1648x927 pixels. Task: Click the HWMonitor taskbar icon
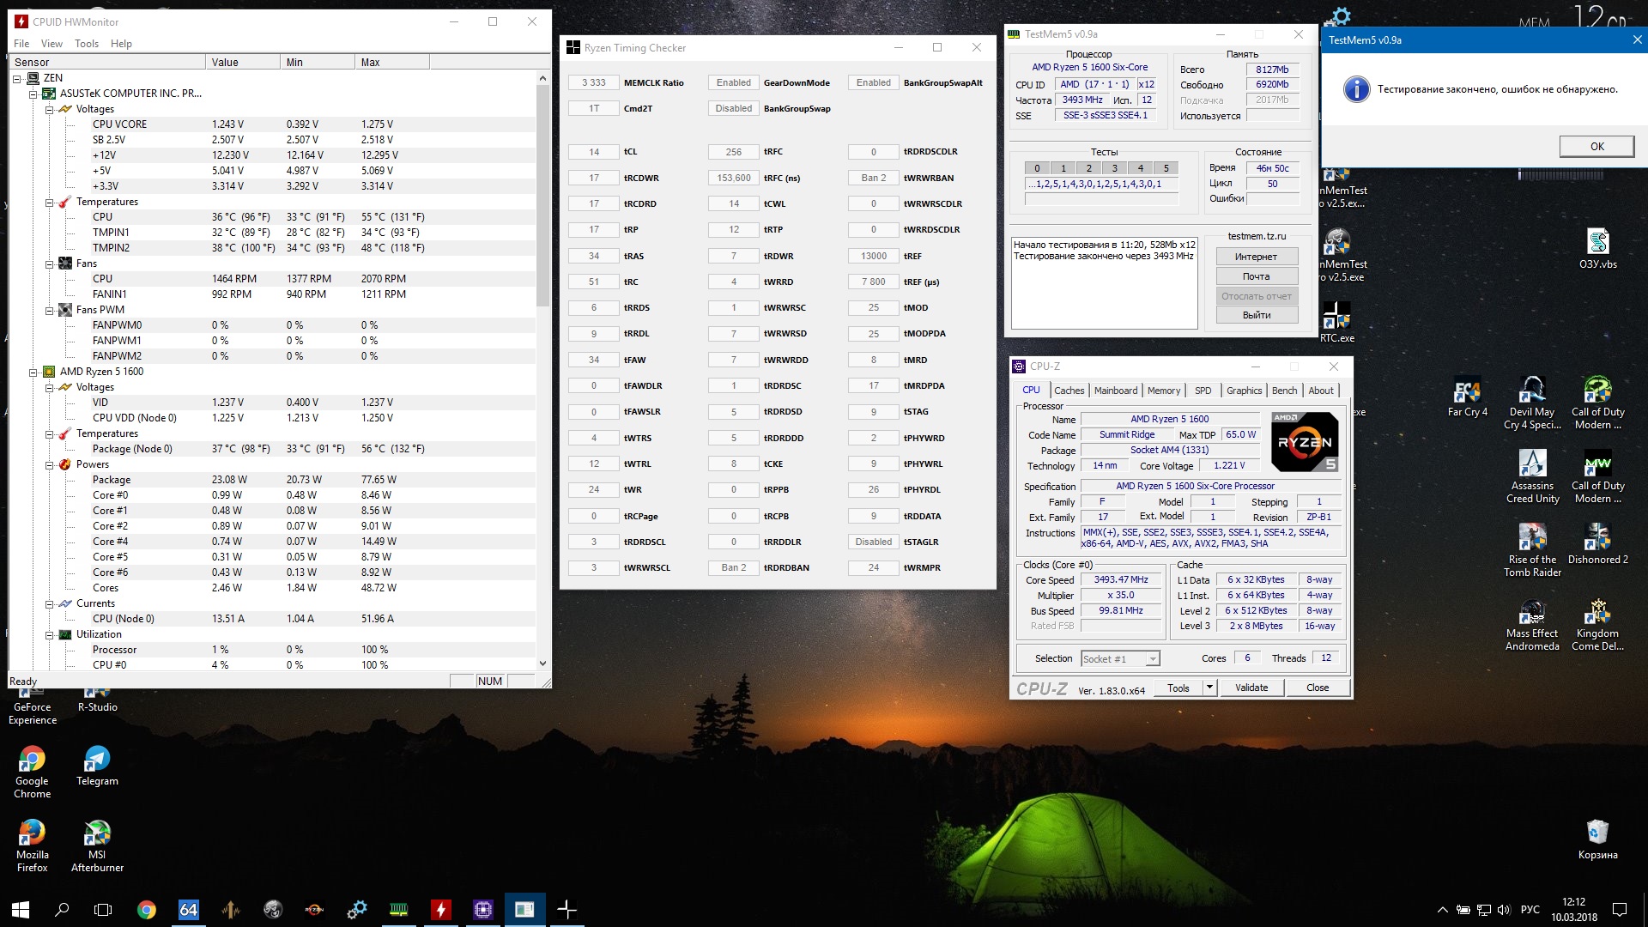tap(441, 910)
